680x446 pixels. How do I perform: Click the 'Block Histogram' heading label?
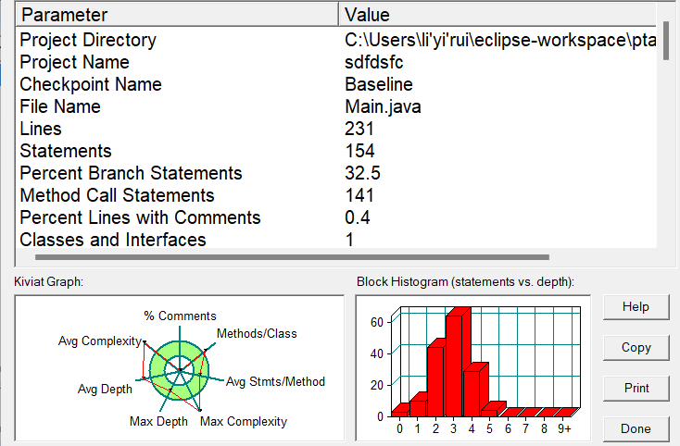coord(465,282)
